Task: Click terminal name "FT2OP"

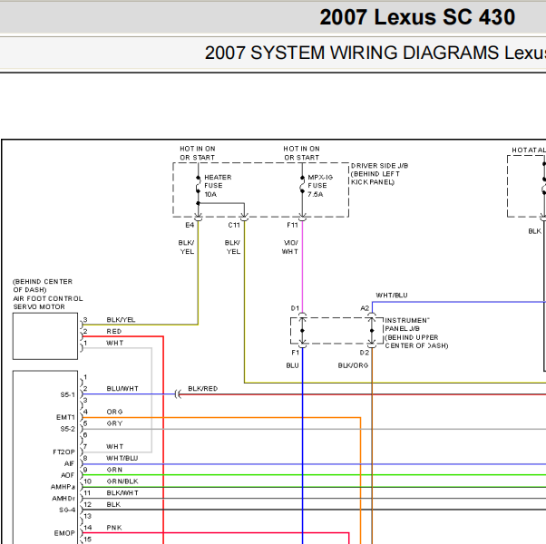Action: 63,452
